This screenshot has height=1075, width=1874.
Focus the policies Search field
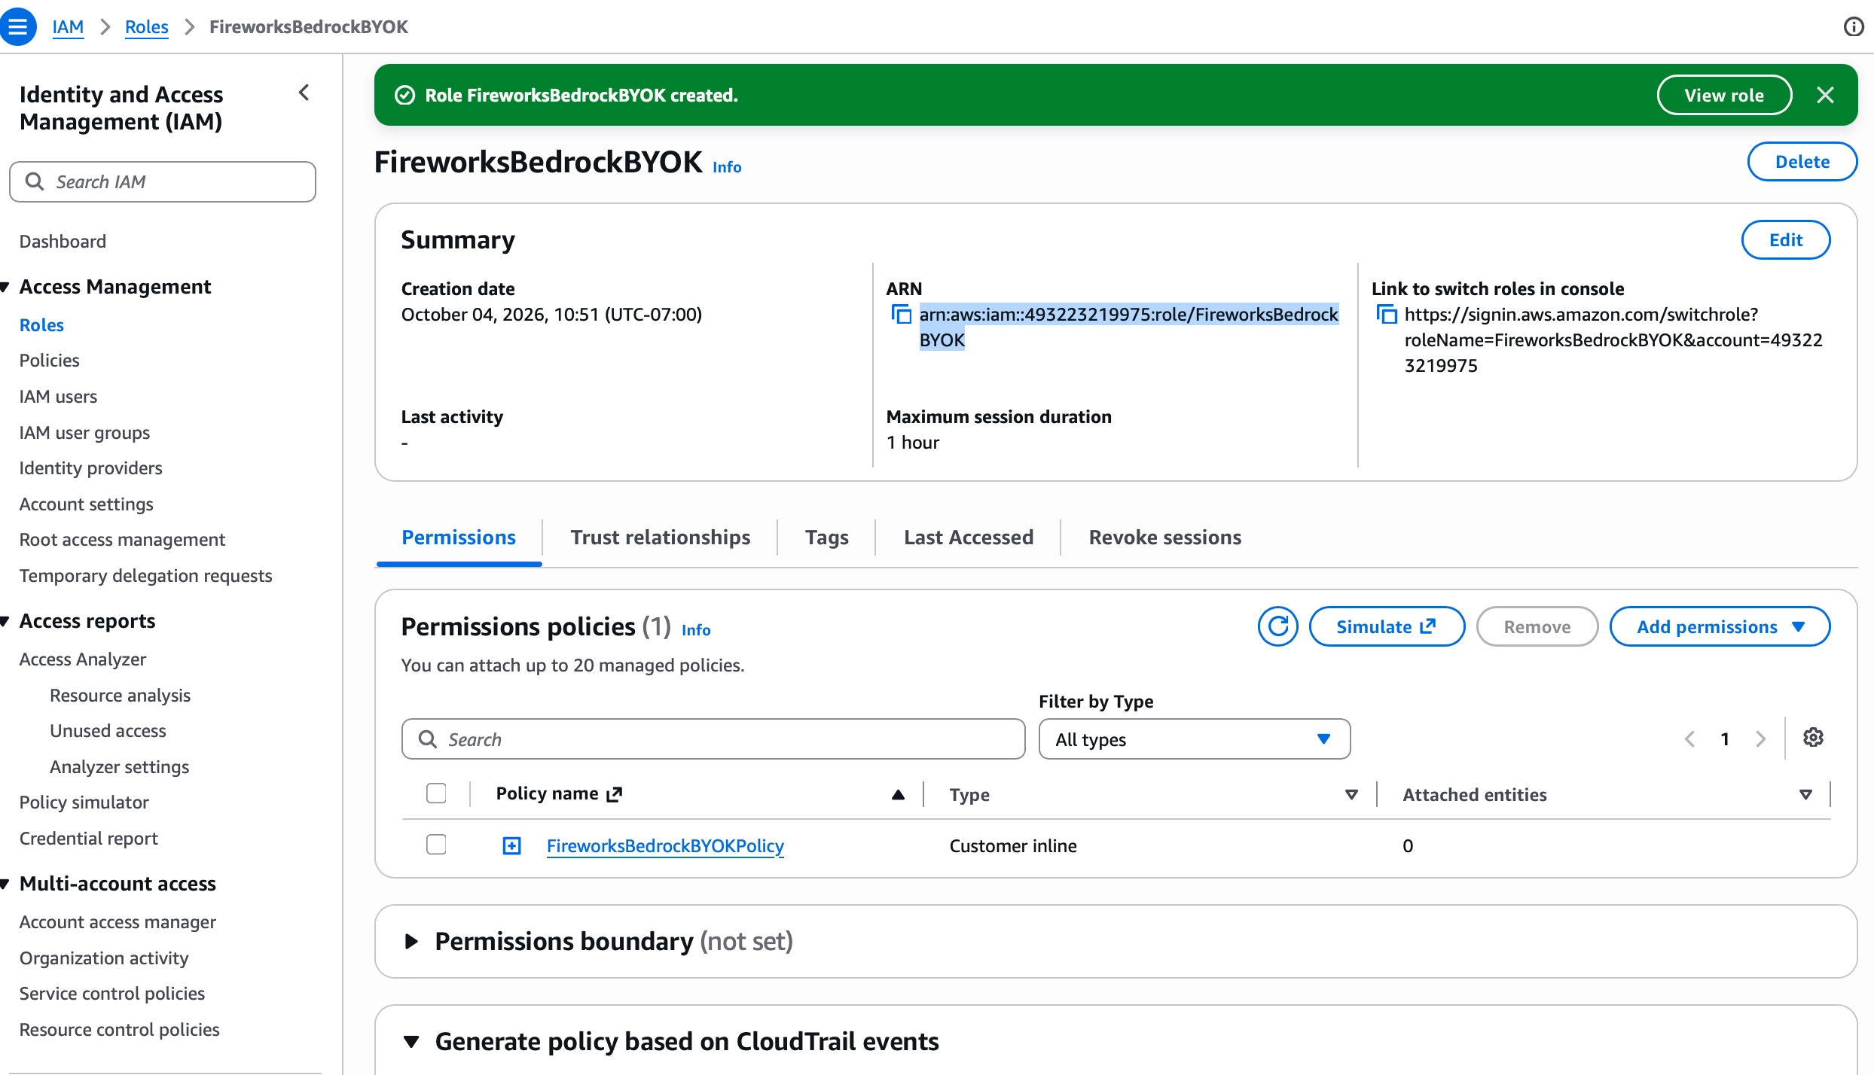tap(713, 739)
